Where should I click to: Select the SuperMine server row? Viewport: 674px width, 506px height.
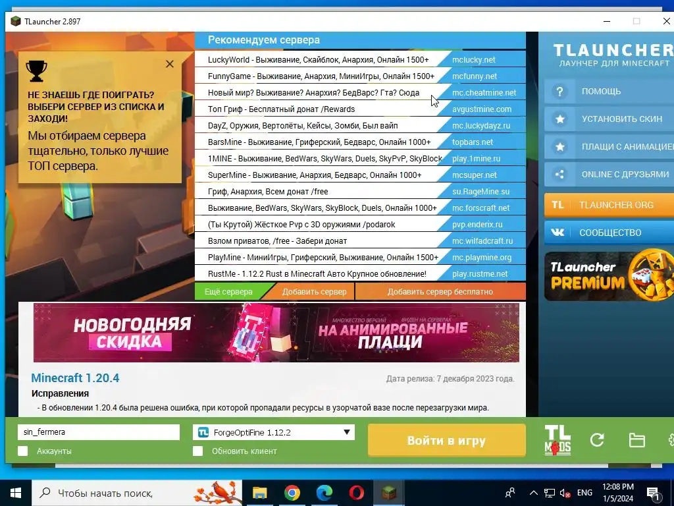click(360, 175)
